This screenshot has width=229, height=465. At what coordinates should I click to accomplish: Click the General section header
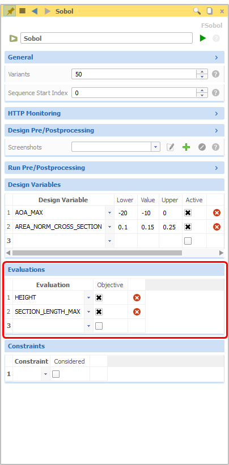tap(114, 57)
